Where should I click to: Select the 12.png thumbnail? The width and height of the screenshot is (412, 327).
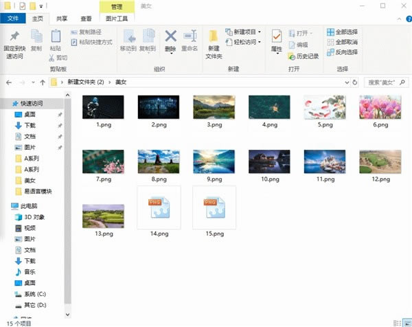(x=380, y=161)
